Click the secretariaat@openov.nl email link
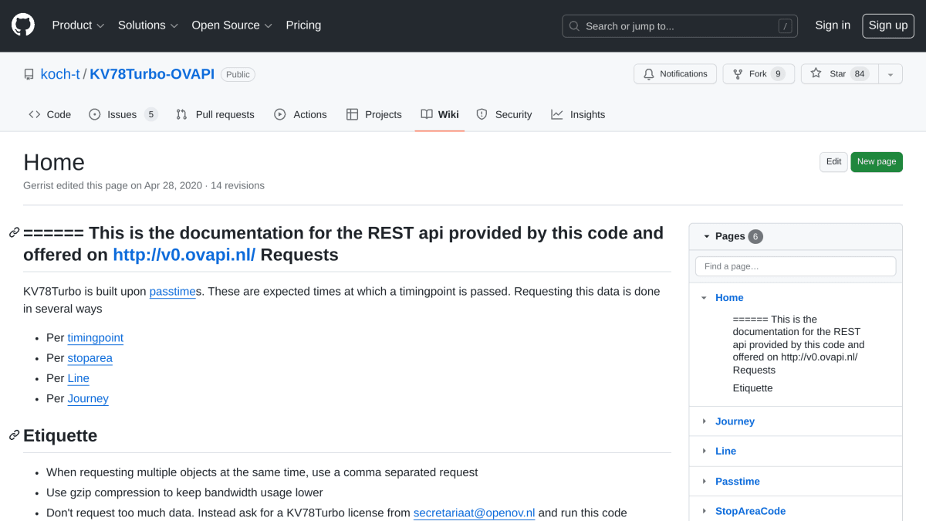 475,513
